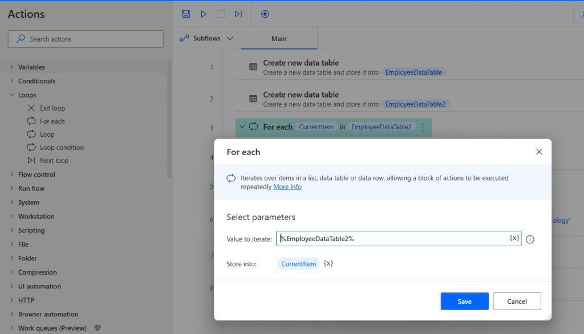Viewport: 584px width, 334px height.
Task: Run next action with the step icon
Action: 238,14
